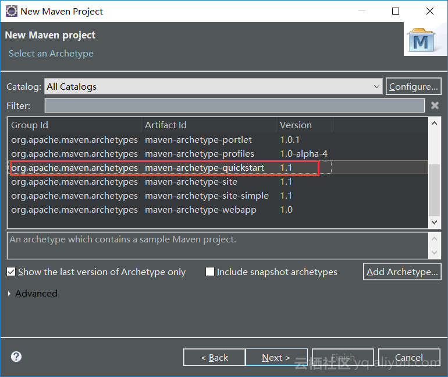Image resolution: width=448 pixels, height=377 pixels.
Task: Select the maven-archetype-site-simple row
Action: click(218, 196)
